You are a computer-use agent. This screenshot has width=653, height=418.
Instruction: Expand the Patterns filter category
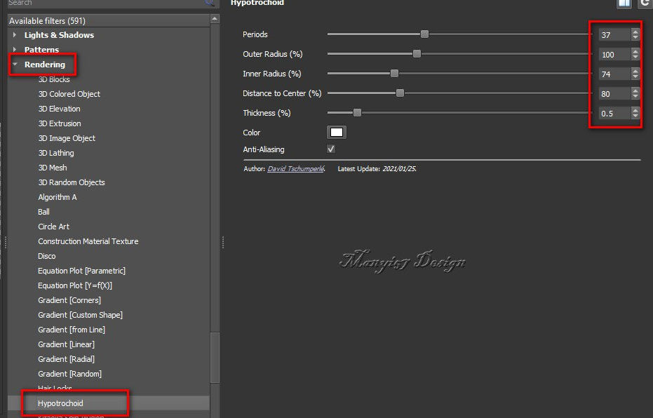[x=15, y=50]
